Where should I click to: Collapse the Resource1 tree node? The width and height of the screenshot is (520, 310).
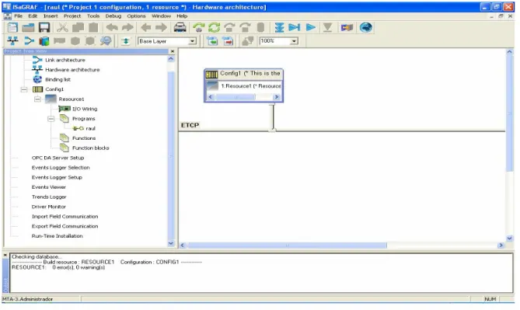[37, 99]
